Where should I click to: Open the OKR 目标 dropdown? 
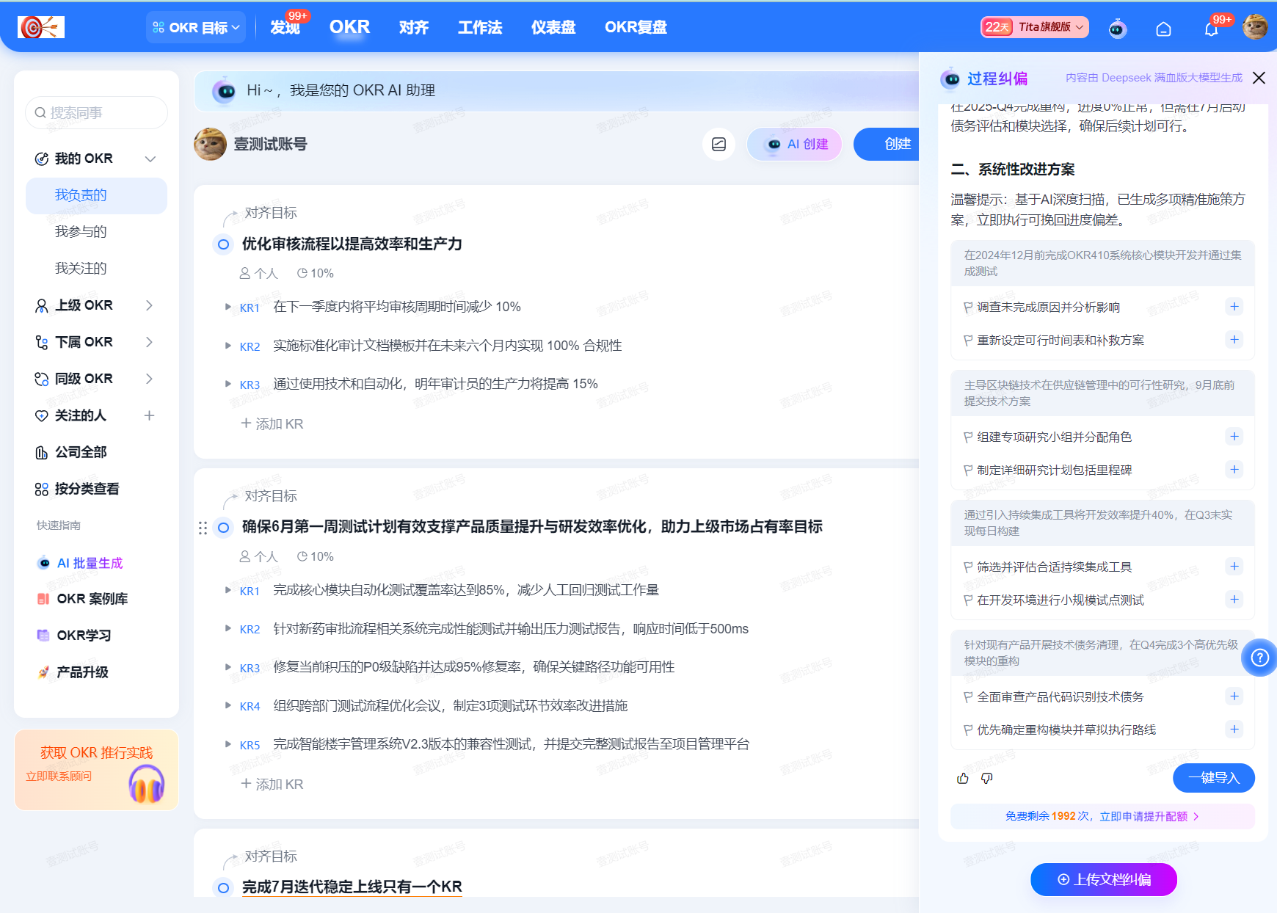click(x=195, y=27)
